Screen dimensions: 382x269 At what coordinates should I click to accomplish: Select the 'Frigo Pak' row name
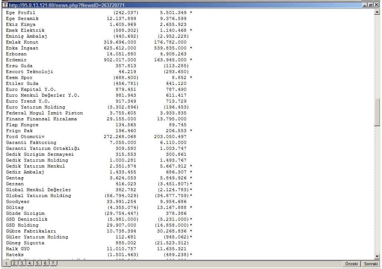19,131
